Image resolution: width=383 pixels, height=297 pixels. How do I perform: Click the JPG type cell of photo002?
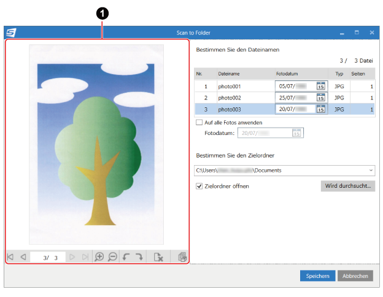coord(339,98)
